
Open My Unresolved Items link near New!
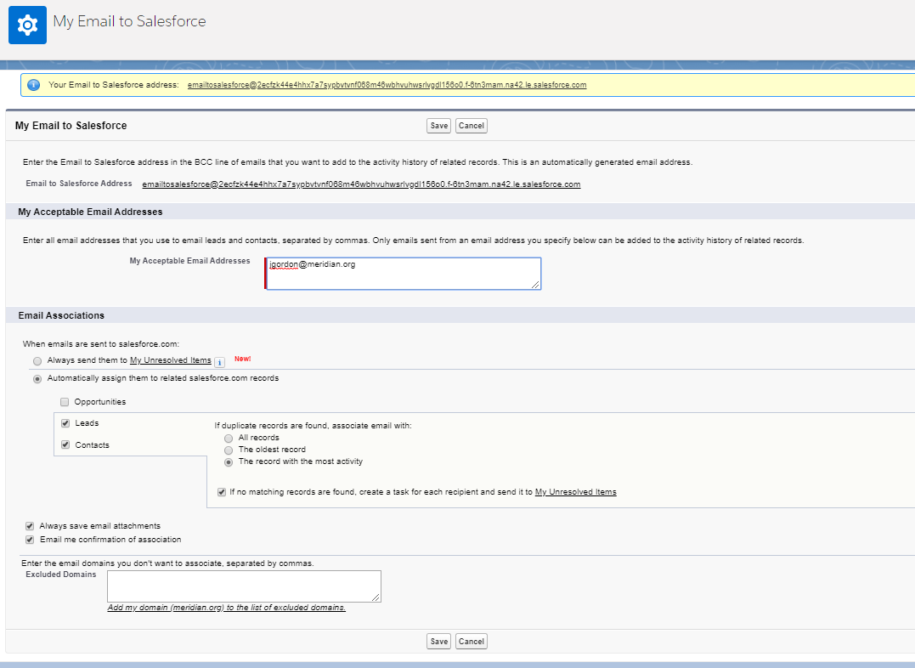tap(171, 360)
